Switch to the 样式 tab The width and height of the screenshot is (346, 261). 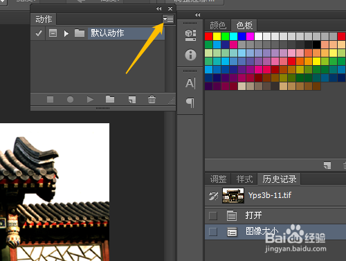click(x=244, y=179)
